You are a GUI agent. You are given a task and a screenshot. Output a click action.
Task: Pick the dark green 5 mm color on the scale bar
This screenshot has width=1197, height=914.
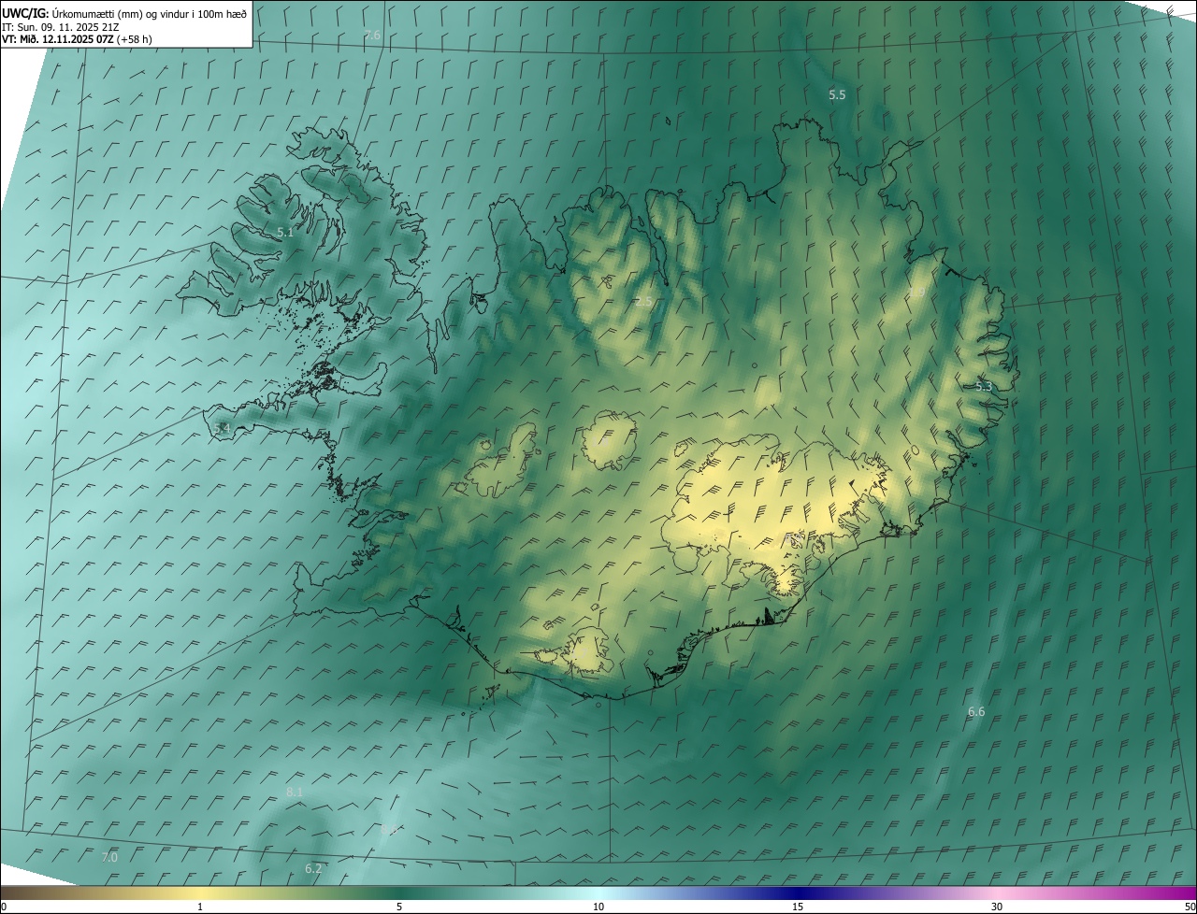pos(399,893)
